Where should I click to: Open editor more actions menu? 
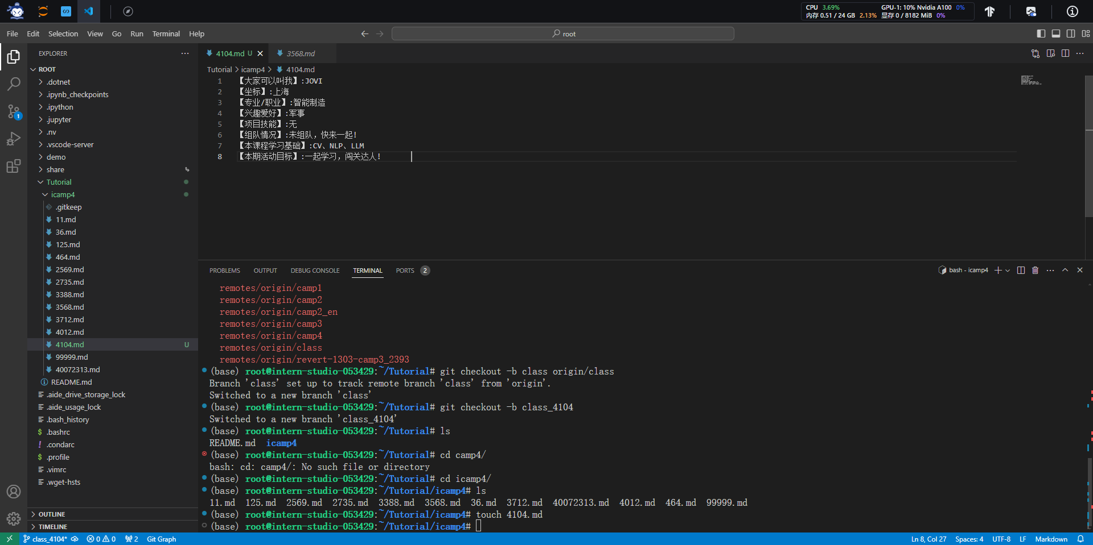coord(1080,53)
